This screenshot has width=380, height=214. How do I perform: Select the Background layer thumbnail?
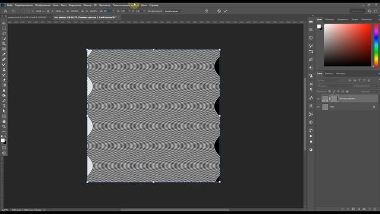325,107
